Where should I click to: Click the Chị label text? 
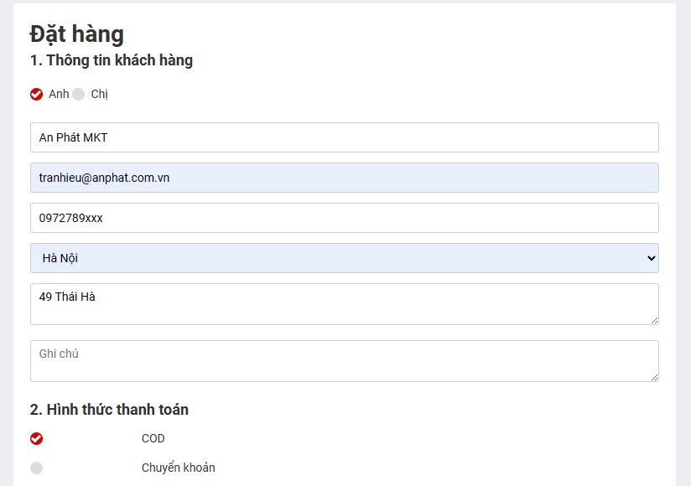(x=99, y=94)
